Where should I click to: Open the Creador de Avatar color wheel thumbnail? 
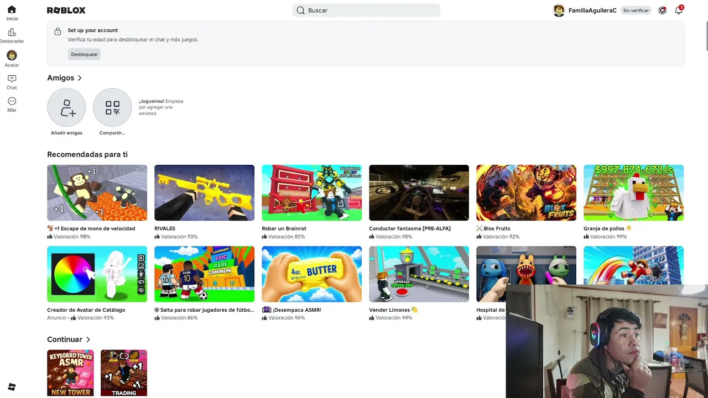coord(97,274)
